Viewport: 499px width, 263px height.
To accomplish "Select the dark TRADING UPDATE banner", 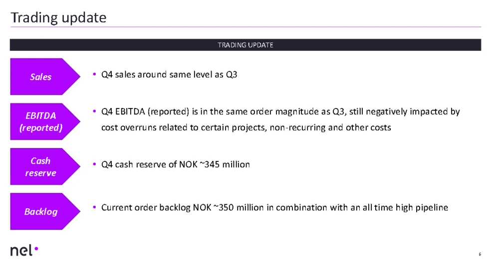I will [245, 45].
